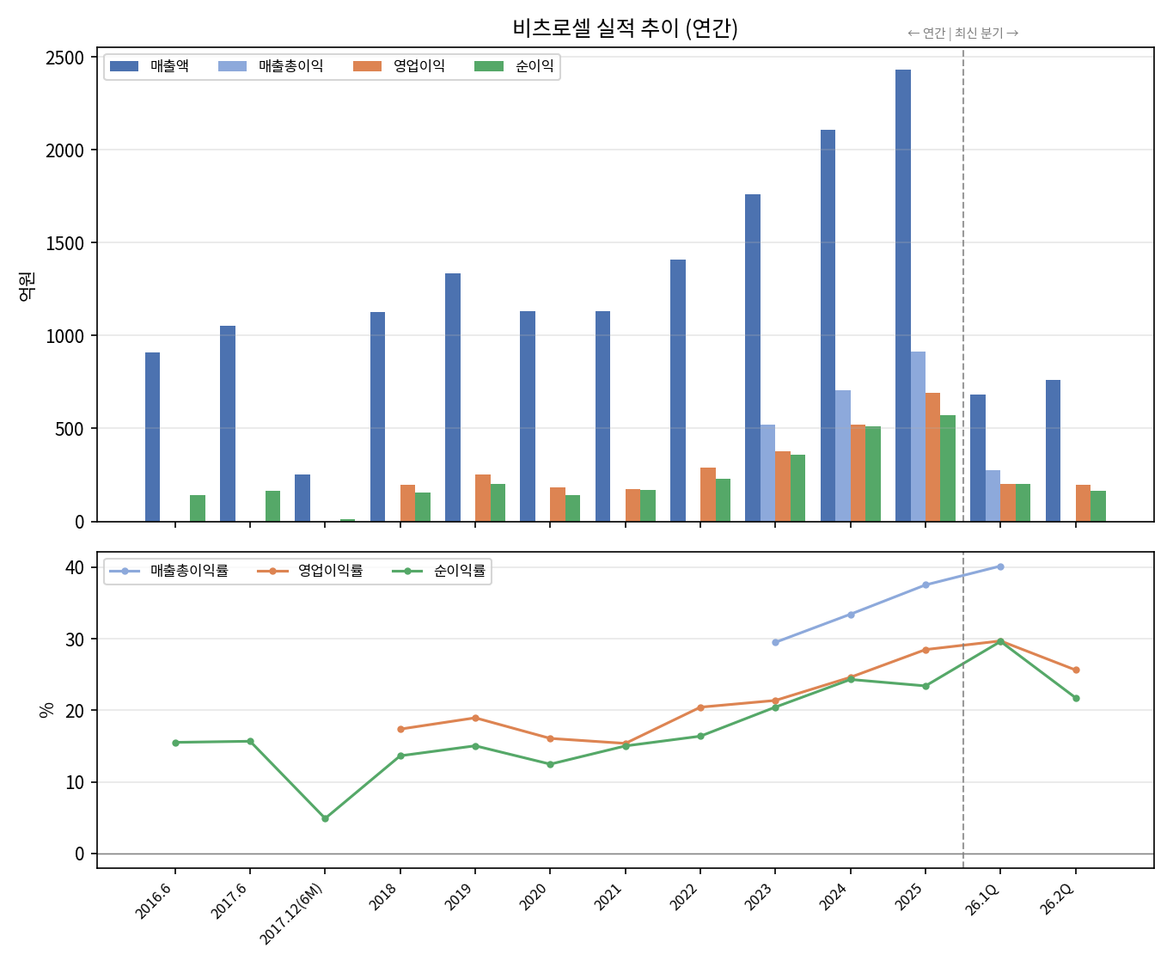
Task: Click the 2019 x-axis label
Action: [460, 896]
